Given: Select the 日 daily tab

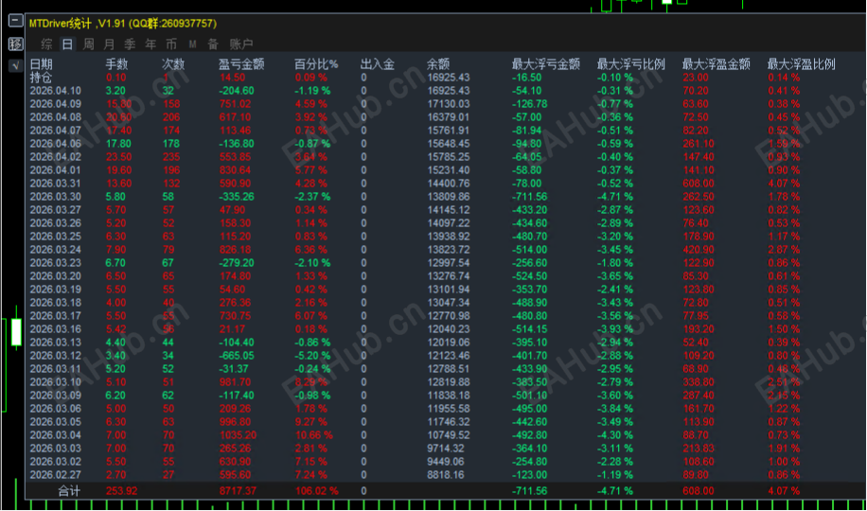Looking at the screenshot, I should point(67,44).
